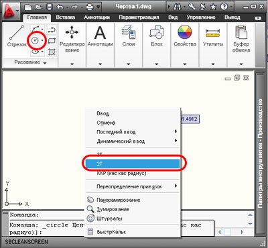Open the Свойства color wheel panel
The image size is (268, 248).
click(x=185, y=45)
